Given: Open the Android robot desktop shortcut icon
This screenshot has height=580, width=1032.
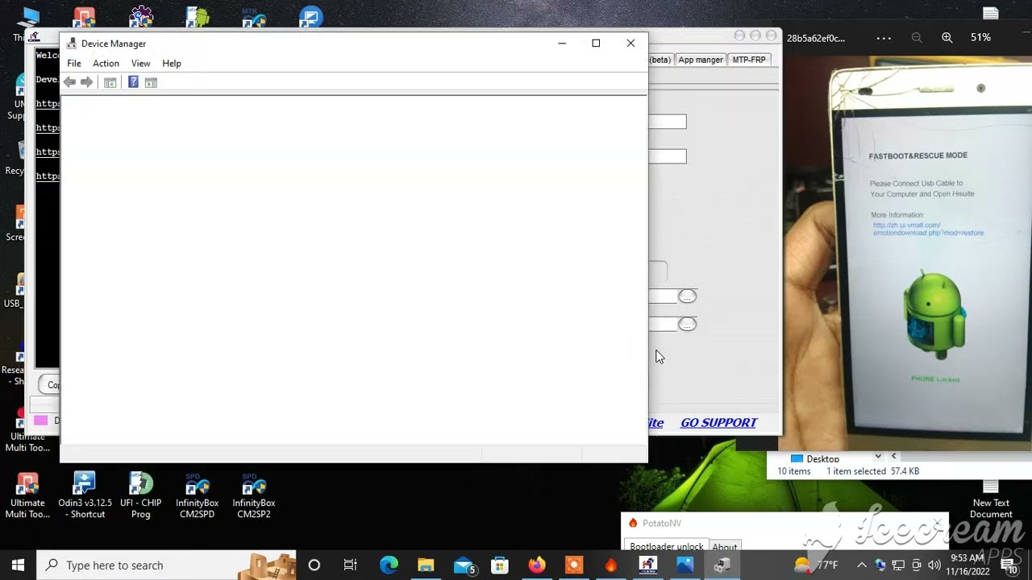Looking at the screenshot, I should pyautogui.click(x=198, y=18).
